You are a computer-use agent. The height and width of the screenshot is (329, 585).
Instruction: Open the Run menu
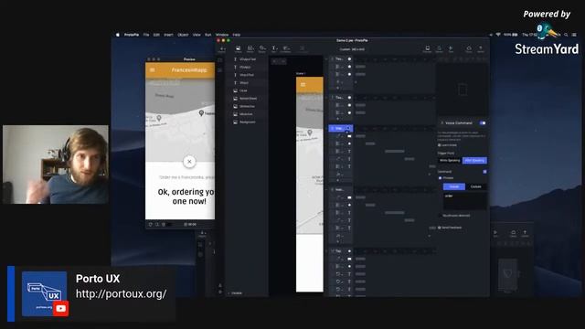(208, 35)
